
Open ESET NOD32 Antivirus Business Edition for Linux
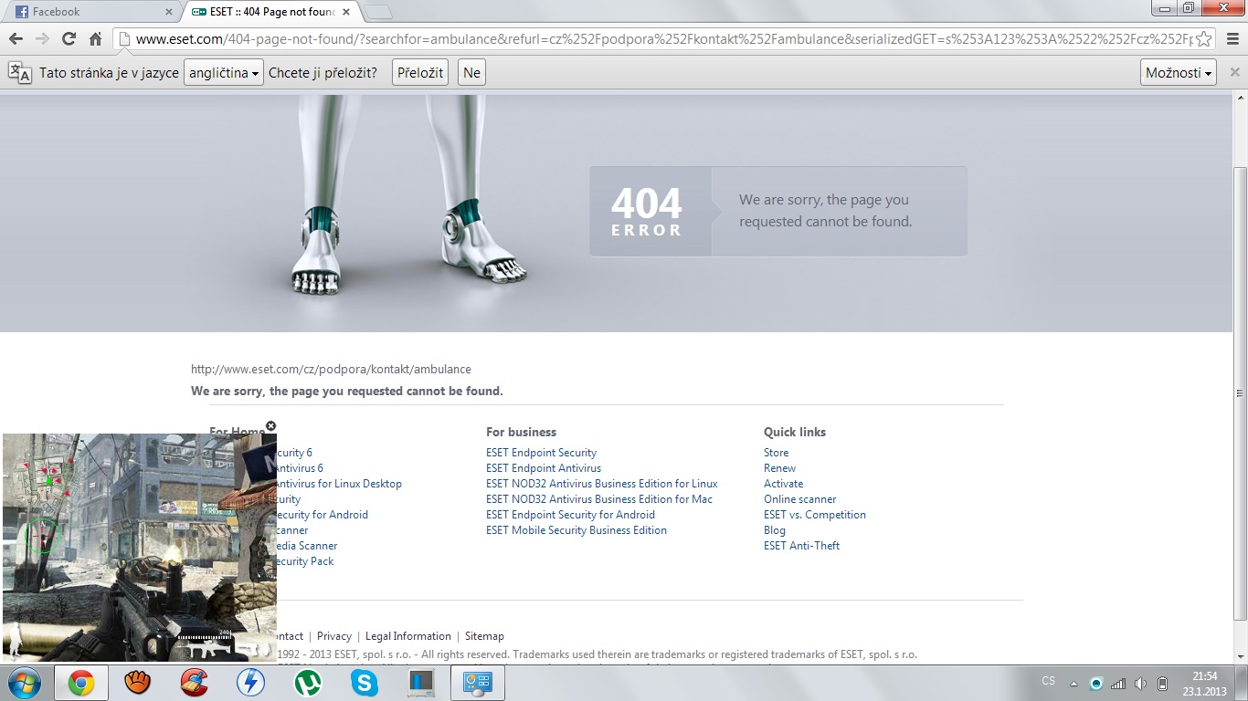[x=602, y=484]
